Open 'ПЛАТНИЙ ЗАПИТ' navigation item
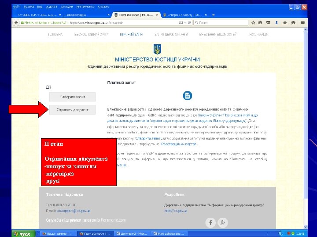The width and height of the screenshot is (317, 237). 131,35
